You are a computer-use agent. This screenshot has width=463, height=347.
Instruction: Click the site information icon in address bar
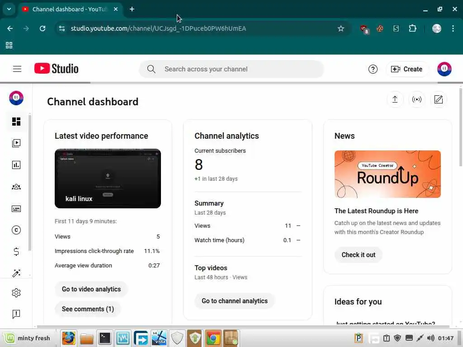pyautogui.click(x=62, y=28)
